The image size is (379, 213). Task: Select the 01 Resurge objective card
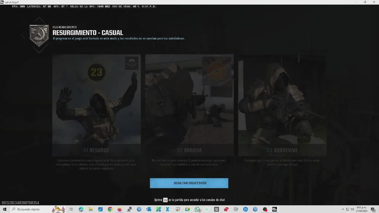(97, 105)
